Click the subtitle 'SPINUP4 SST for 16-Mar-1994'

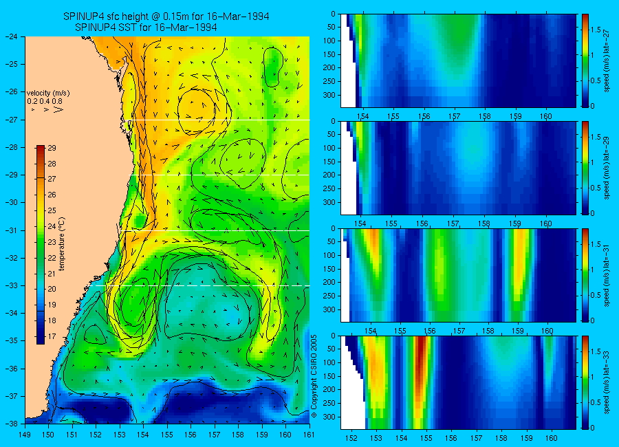[x=146, y=28]
